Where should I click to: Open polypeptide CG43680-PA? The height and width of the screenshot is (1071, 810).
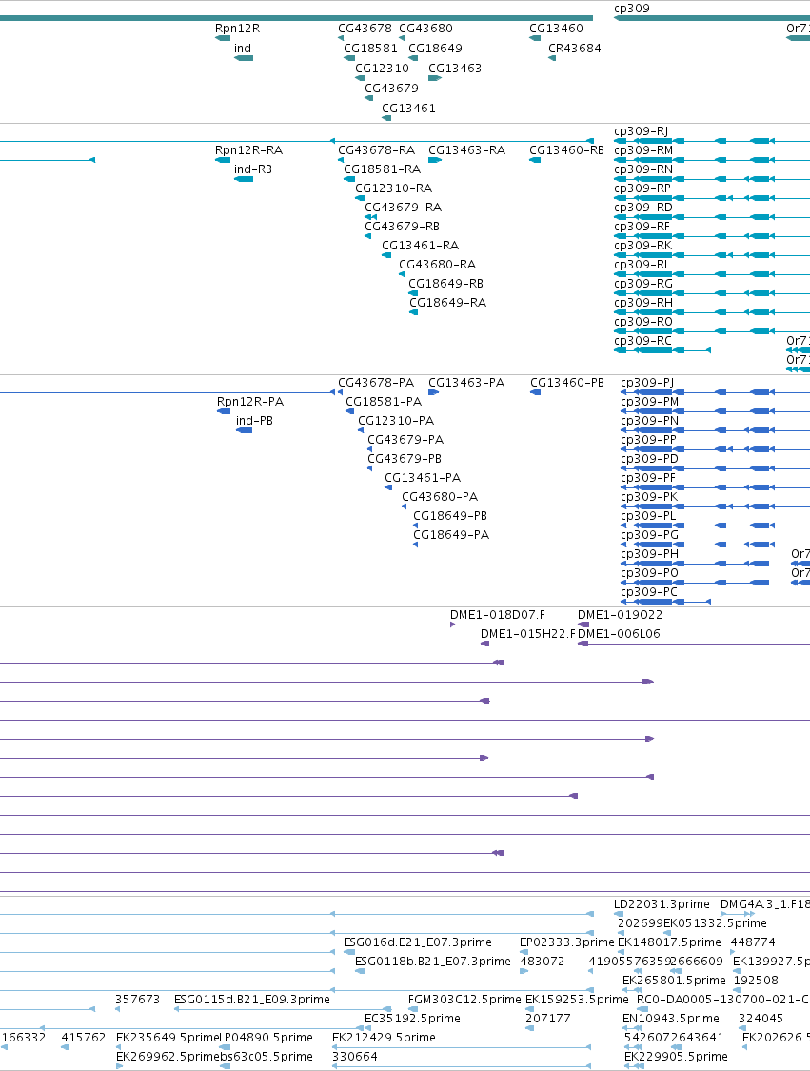click(x=440, y=497)
